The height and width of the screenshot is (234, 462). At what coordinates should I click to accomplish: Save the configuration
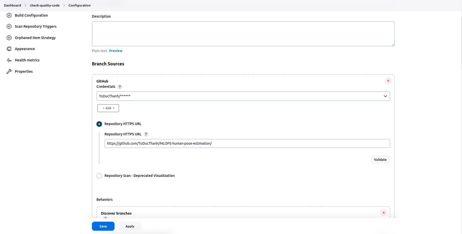(x=103, y=226)
